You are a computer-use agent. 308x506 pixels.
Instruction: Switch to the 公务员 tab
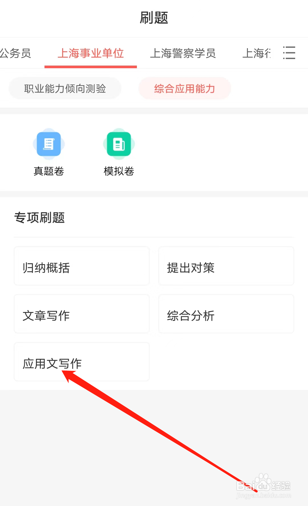click(16, 53)
